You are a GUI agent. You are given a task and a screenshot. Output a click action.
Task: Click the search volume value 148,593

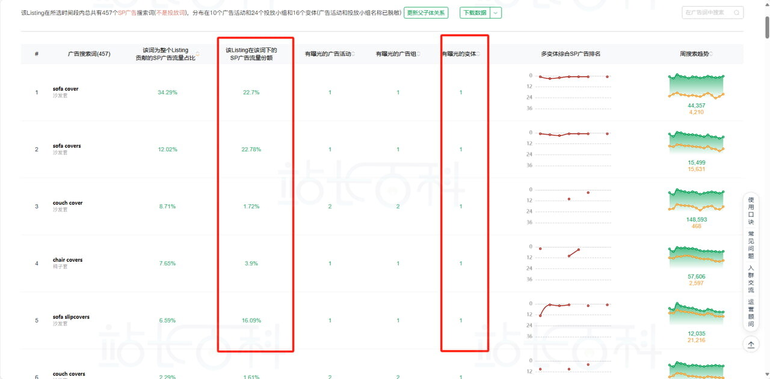[696, 220]
